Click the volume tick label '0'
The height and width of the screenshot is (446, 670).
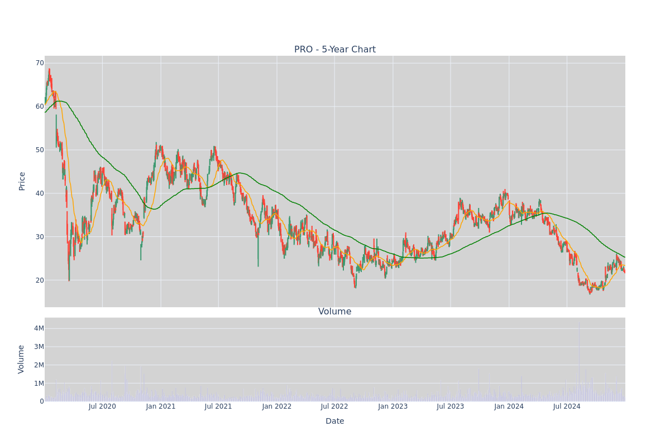coord(42,401)
